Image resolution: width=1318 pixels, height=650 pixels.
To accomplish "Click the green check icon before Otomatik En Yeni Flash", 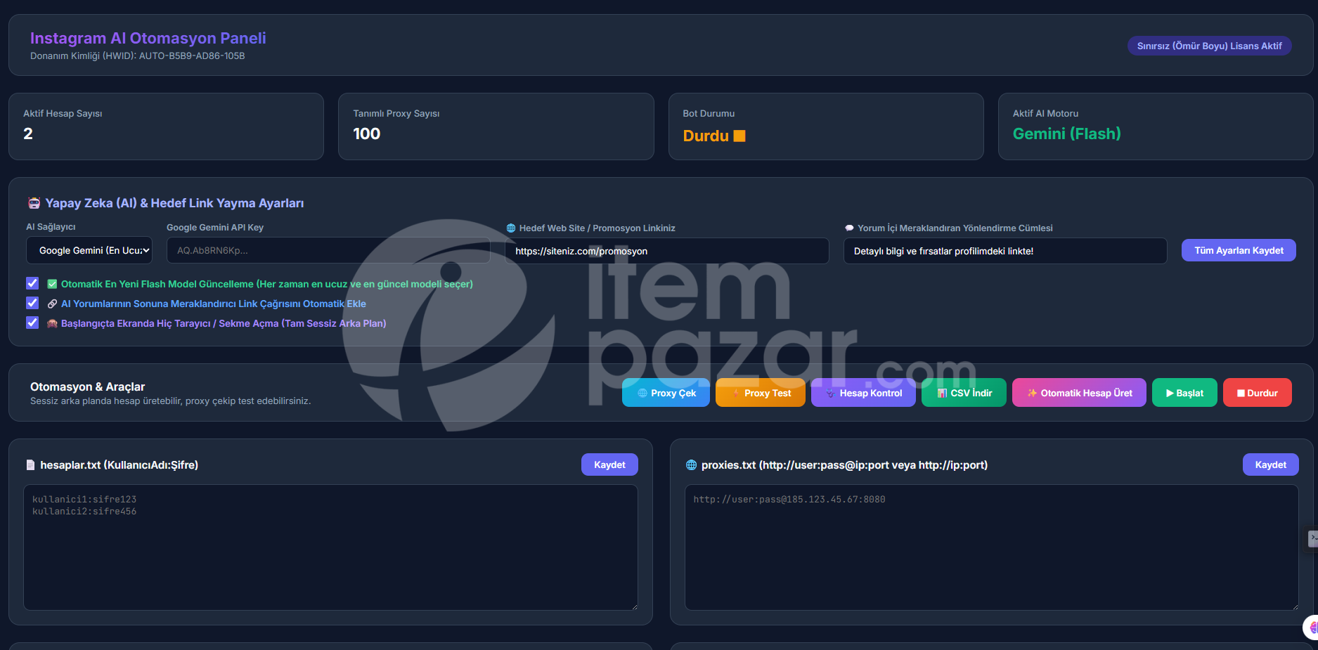I will pos(52,284).
